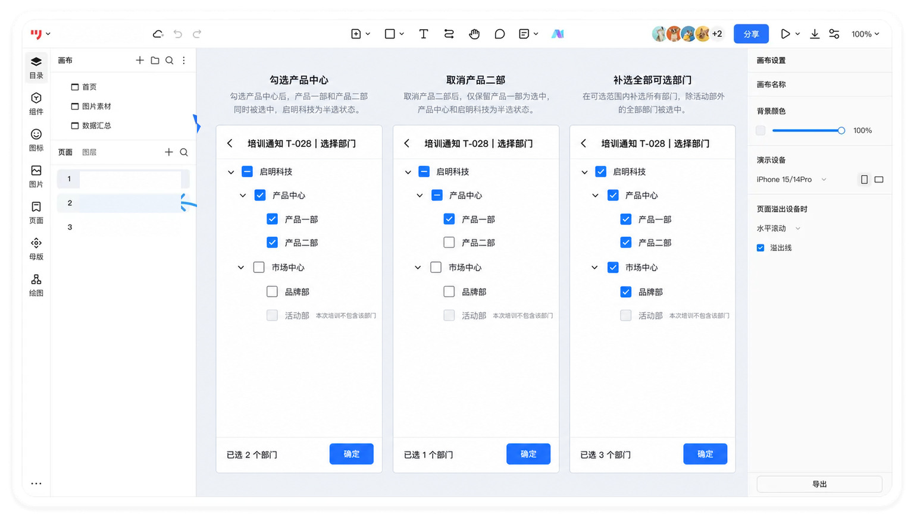Image resolution: width=914 pixels, height=521 pixels.
Task: Collapse 启明科技 in the 勾选产品中心 panel
Action: pos(231,172)
